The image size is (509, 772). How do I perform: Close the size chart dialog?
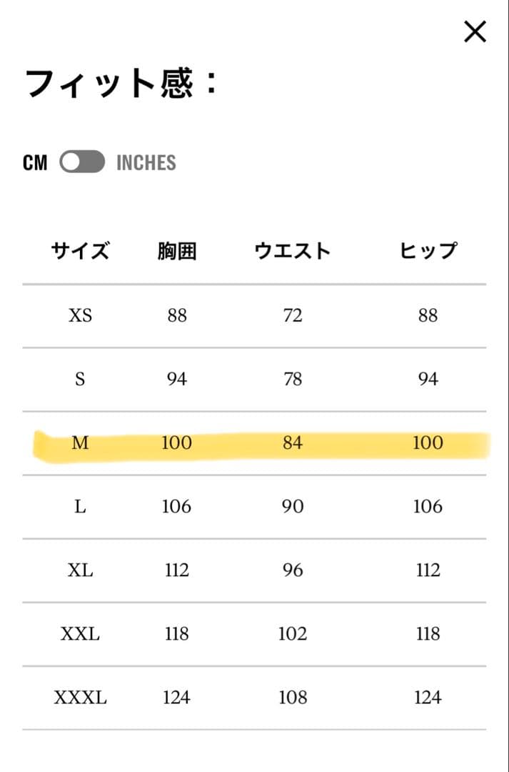click(x=474, y=31)
